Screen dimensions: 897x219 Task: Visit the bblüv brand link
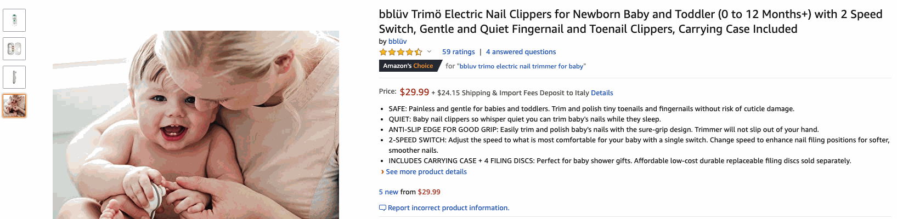click(398, 41)
